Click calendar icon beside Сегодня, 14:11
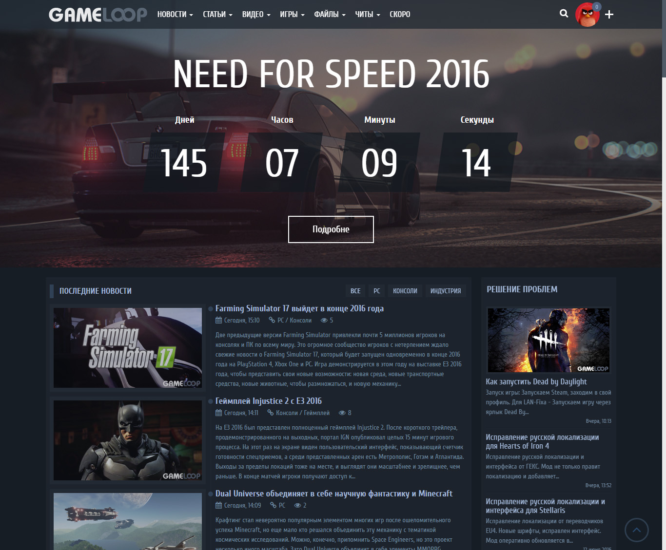The height and width of the screenshot is (550, 666). [x=218, y=413]
